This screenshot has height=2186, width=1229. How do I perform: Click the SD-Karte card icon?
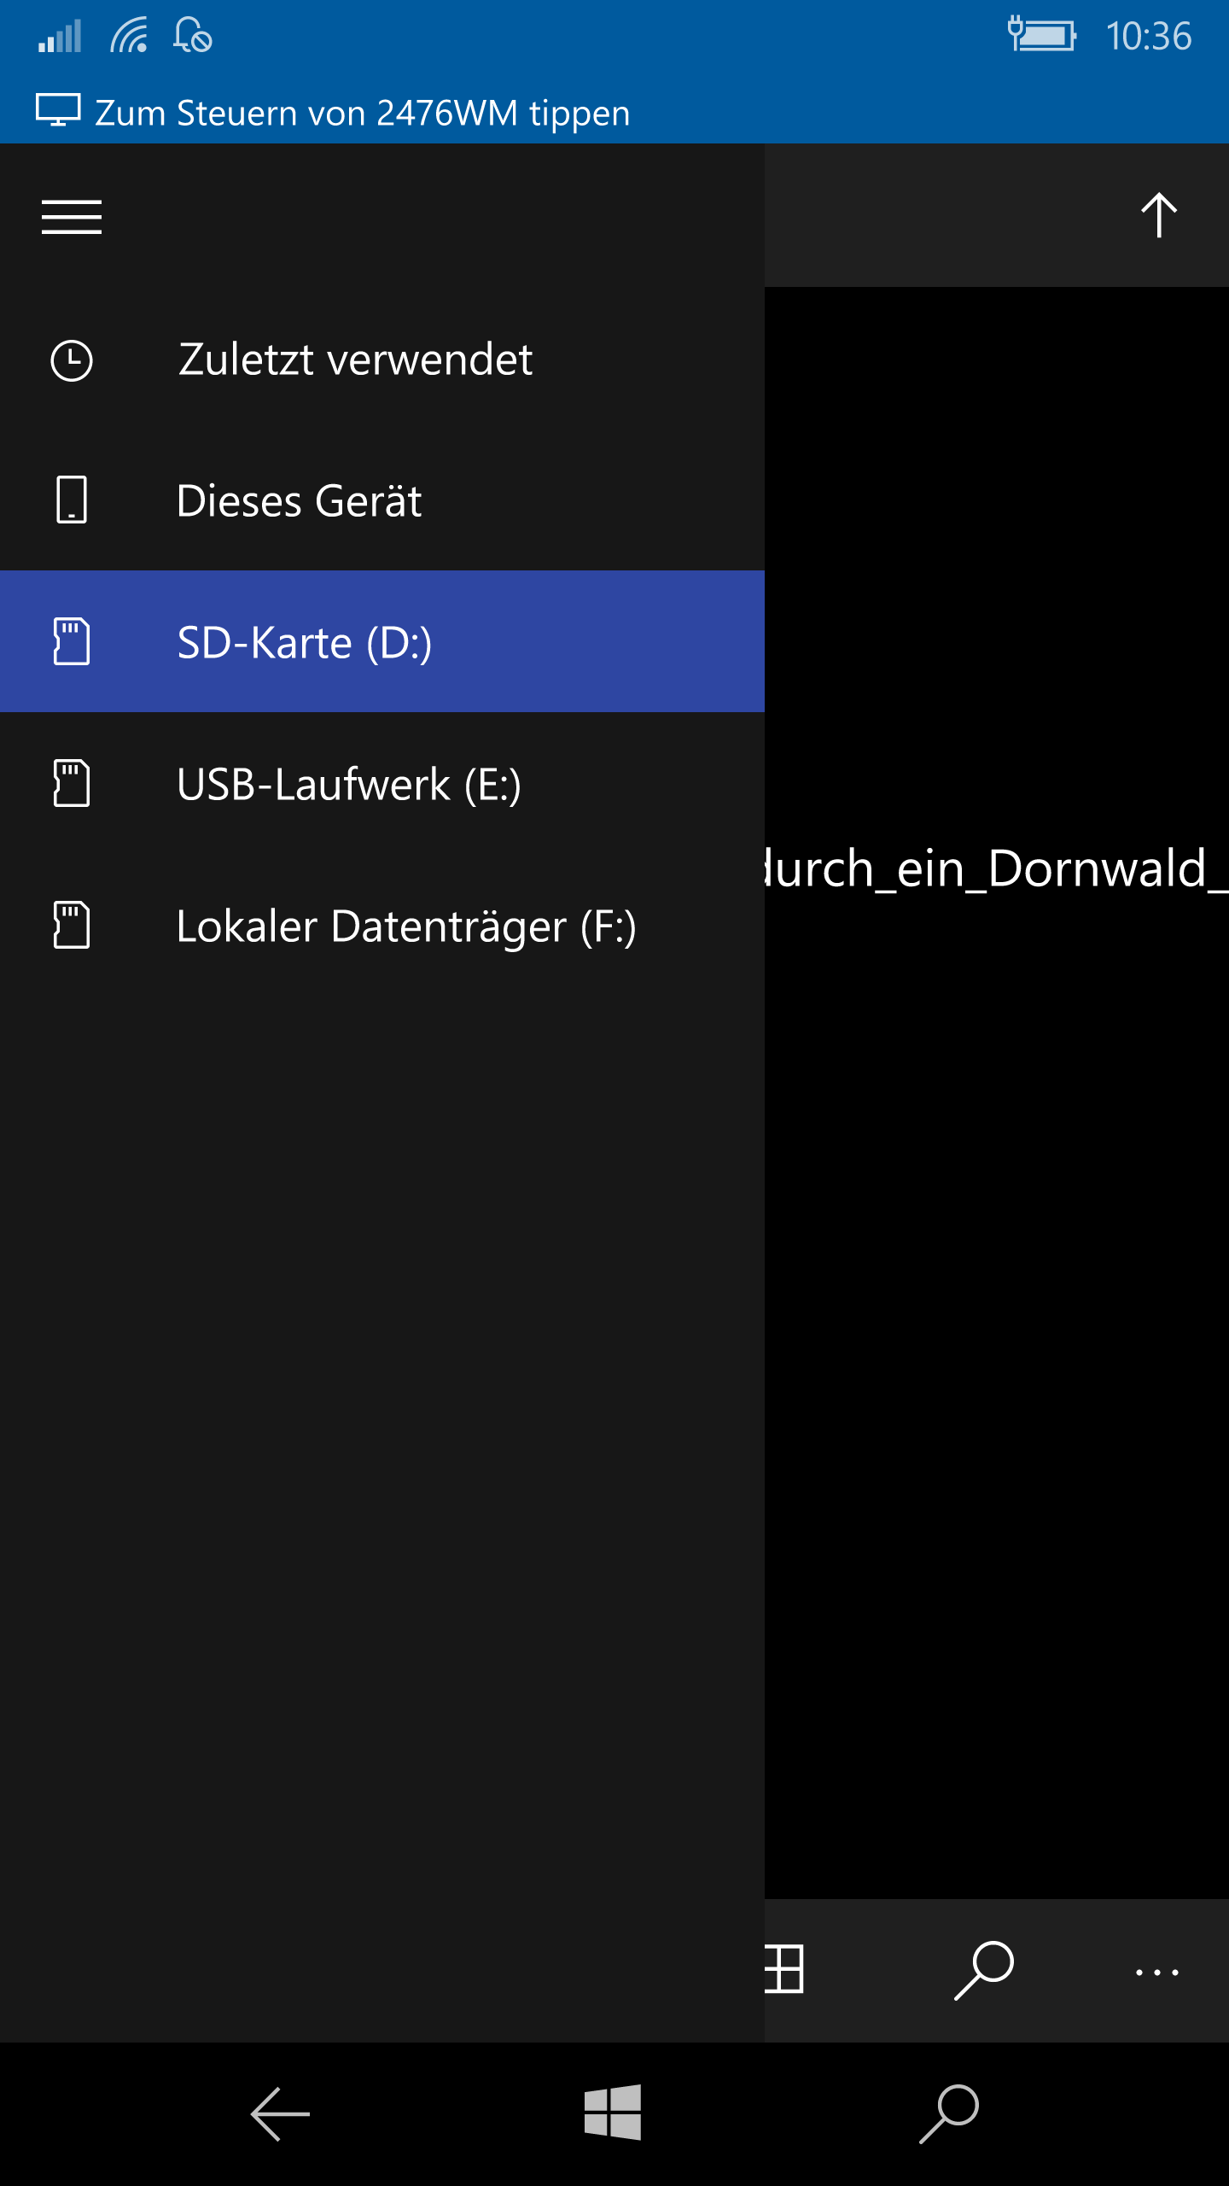point(72,641)
